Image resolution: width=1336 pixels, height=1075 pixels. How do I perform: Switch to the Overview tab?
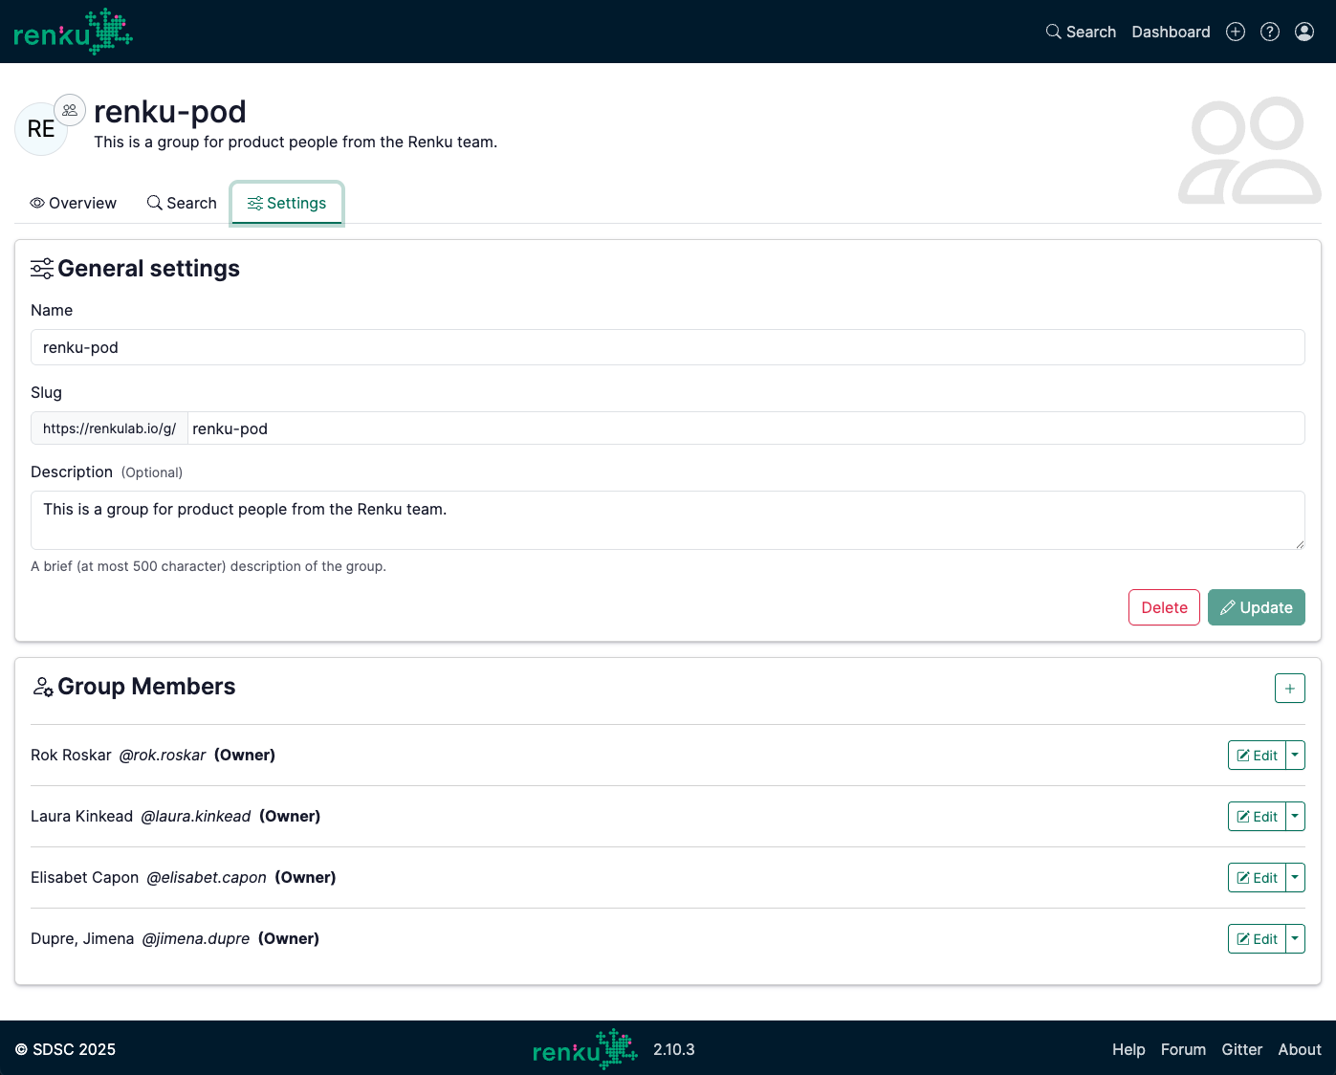73,203
